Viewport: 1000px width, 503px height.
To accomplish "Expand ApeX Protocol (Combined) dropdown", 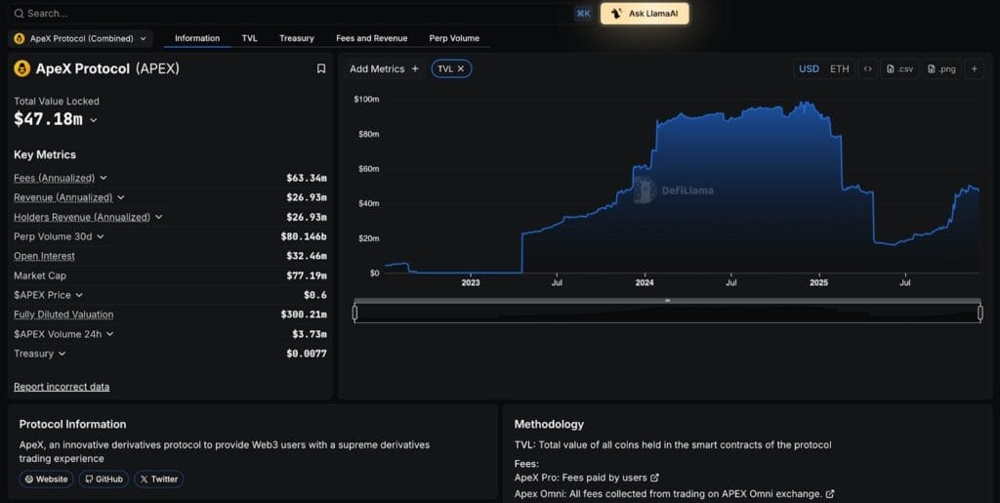I will click(81, 39).
